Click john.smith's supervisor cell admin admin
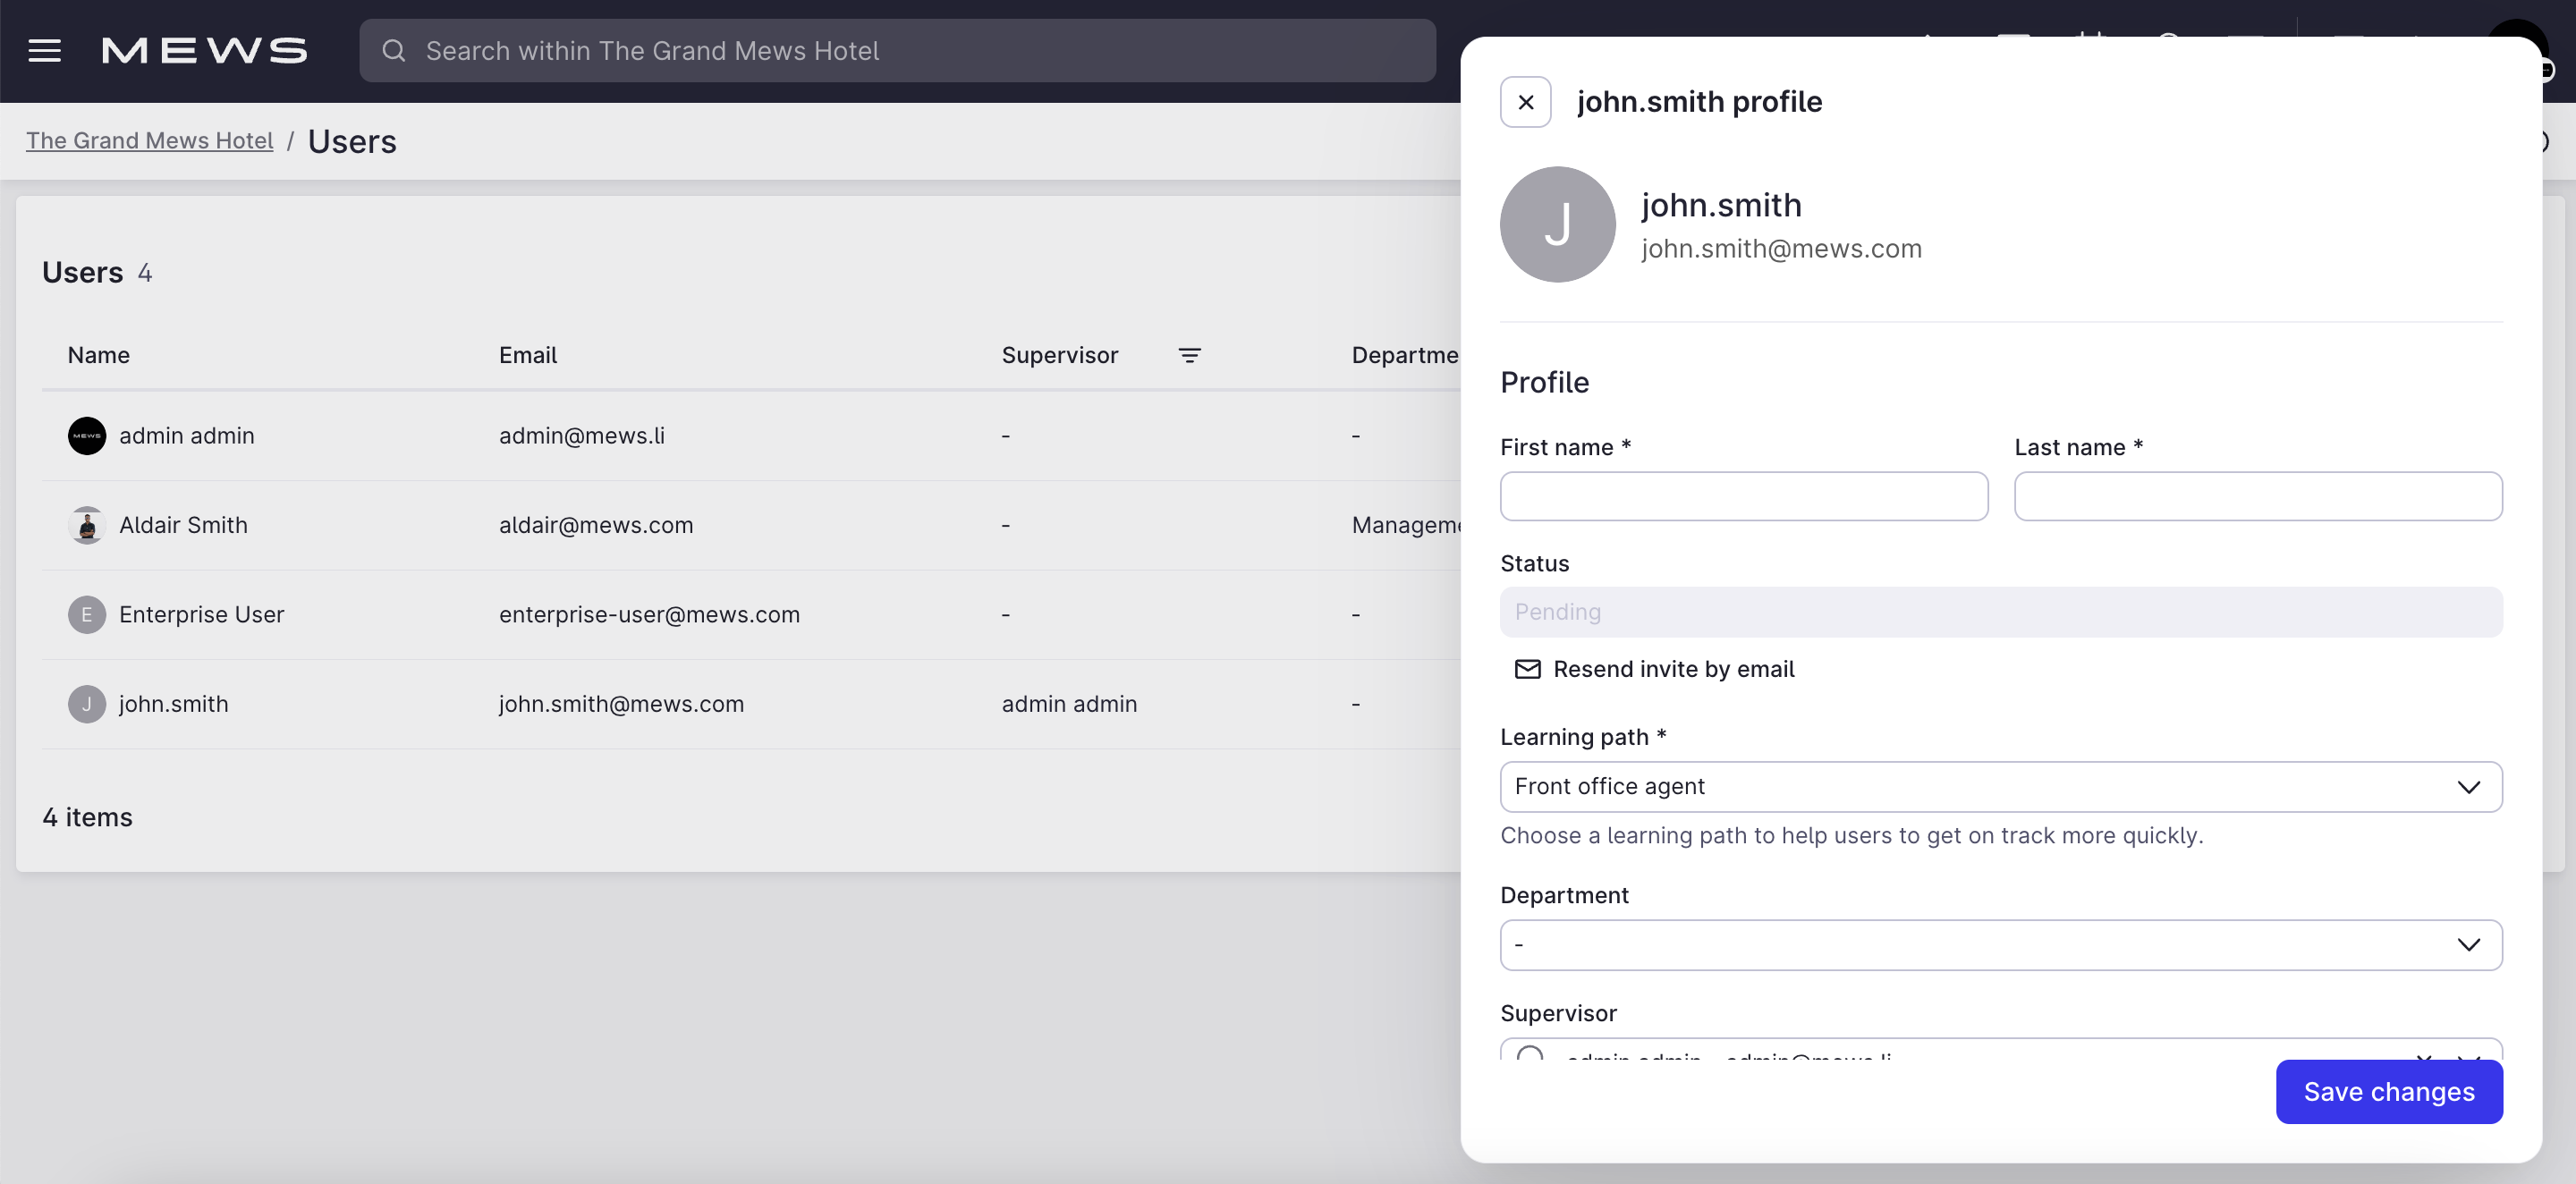Image resolution: width=2576 pixels, height=1184 pixels. click(1069, 704)
